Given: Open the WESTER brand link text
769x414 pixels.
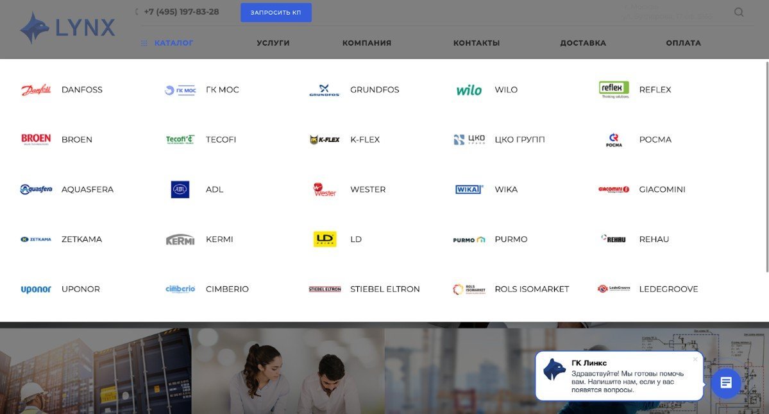Looking at the screenshot, I should click(x=368, y=189).
